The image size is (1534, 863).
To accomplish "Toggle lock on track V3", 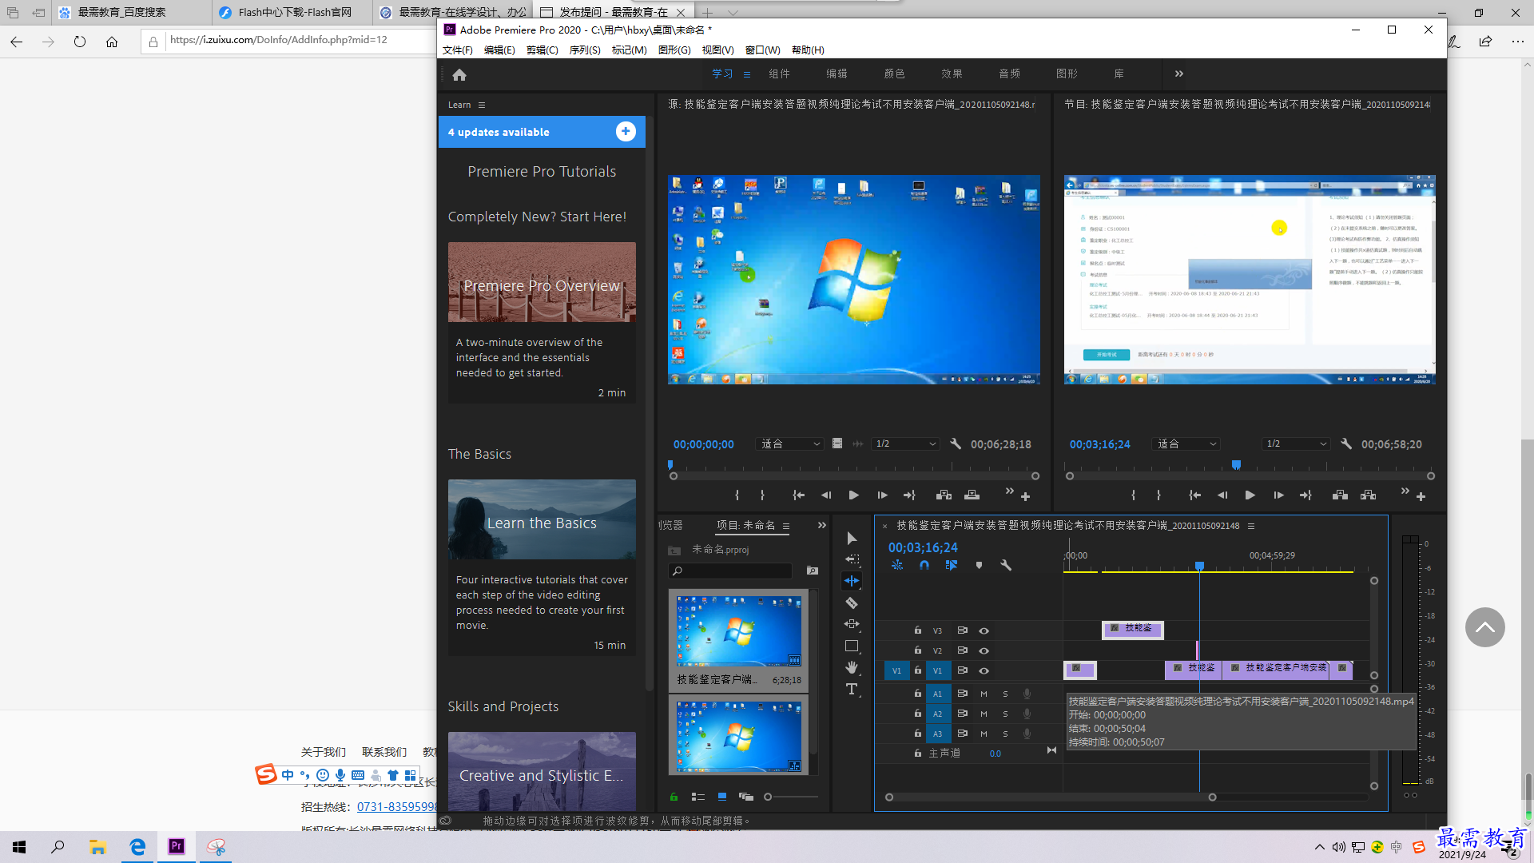I will [x=918, y=630].
